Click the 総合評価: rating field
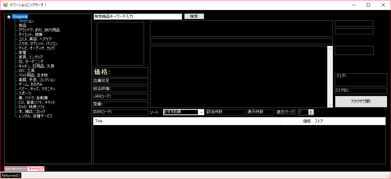 pyautogui.click(x=120, y=89)
